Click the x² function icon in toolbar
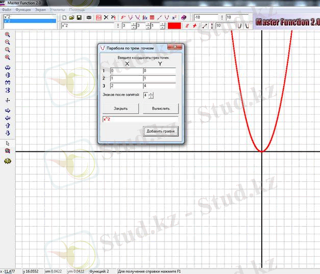The image size is (320, 274). coord(174,17)
